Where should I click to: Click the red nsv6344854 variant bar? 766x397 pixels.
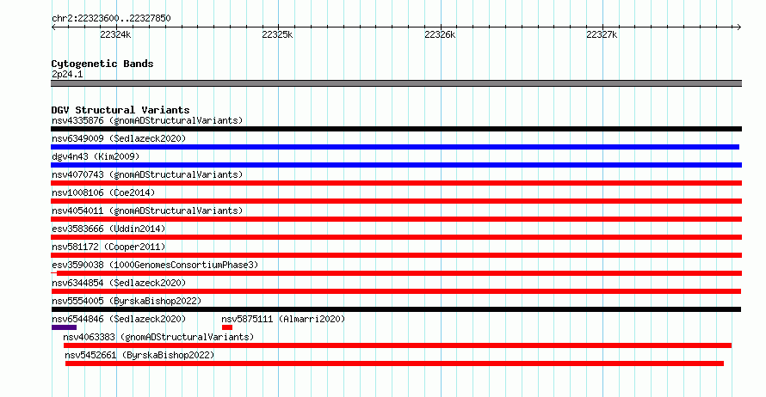396,291
